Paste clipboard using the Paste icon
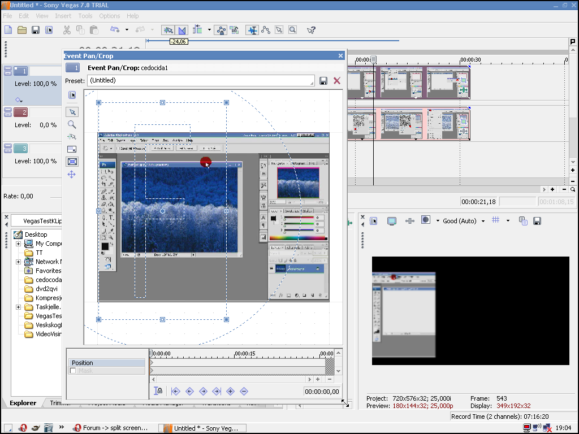The width and height of the screenshot is (579, 434). click(94, 30)
